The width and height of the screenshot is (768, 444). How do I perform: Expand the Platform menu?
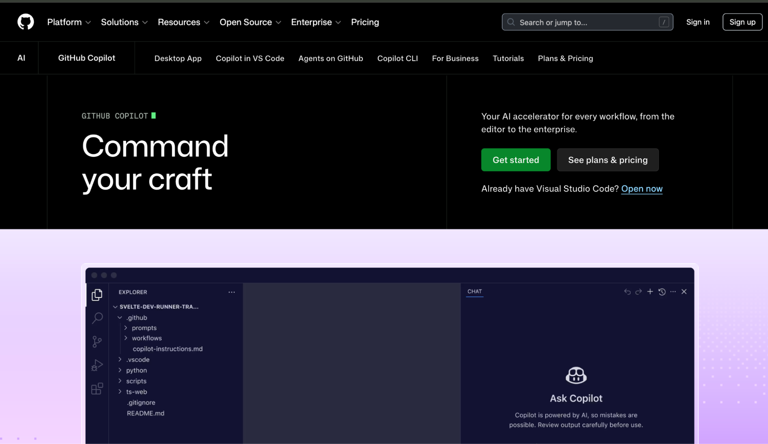click(x=69, y=22)
